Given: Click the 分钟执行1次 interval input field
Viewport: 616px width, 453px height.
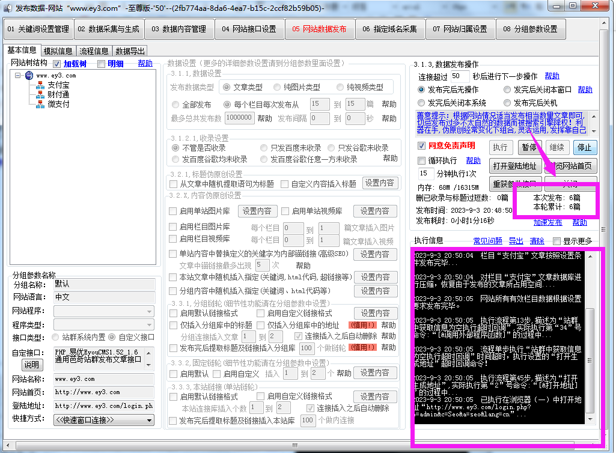Looking at the screenshot, I should coord(426,174).
